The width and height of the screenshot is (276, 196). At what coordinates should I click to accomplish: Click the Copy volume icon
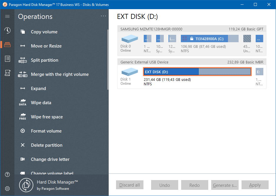23,32
